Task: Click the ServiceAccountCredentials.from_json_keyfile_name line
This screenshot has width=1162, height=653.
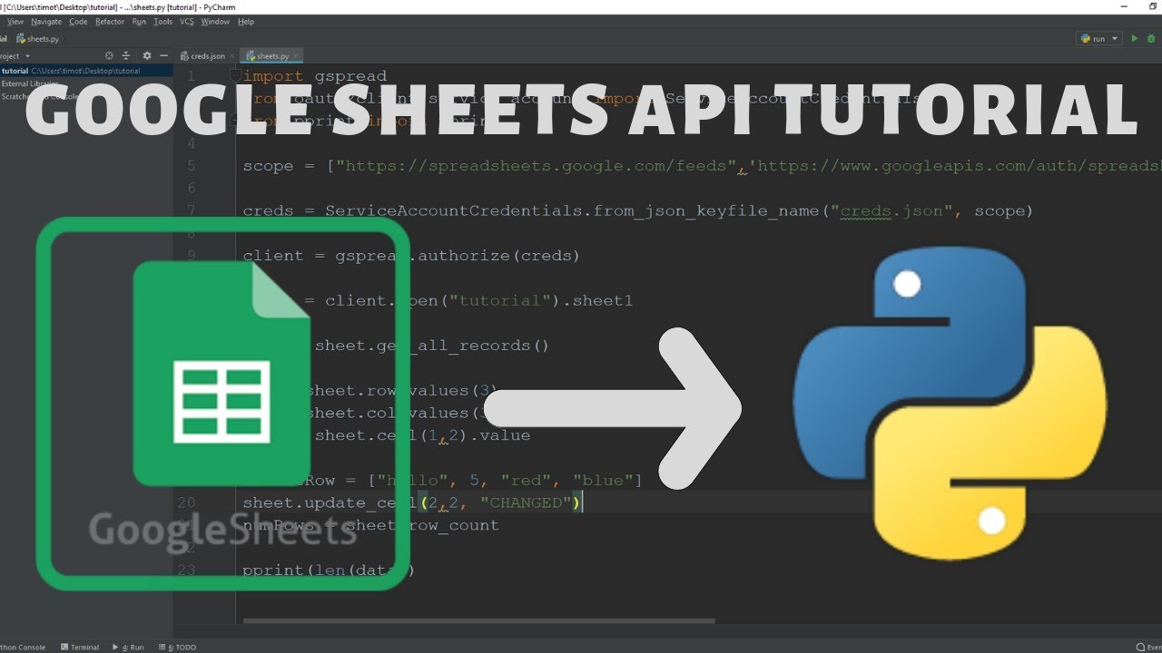Action: (637, 210)
